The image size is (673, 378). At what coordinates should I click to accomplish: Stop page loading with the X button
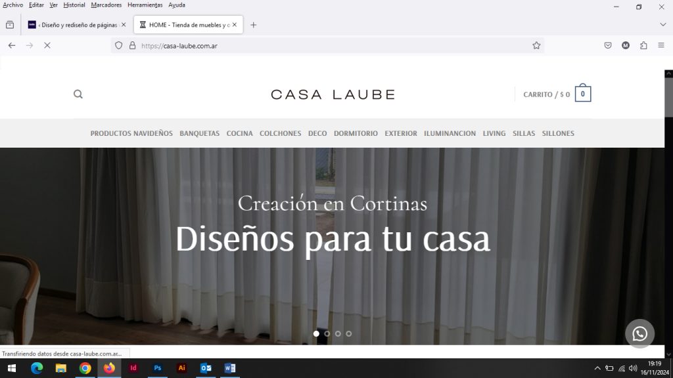47,45
